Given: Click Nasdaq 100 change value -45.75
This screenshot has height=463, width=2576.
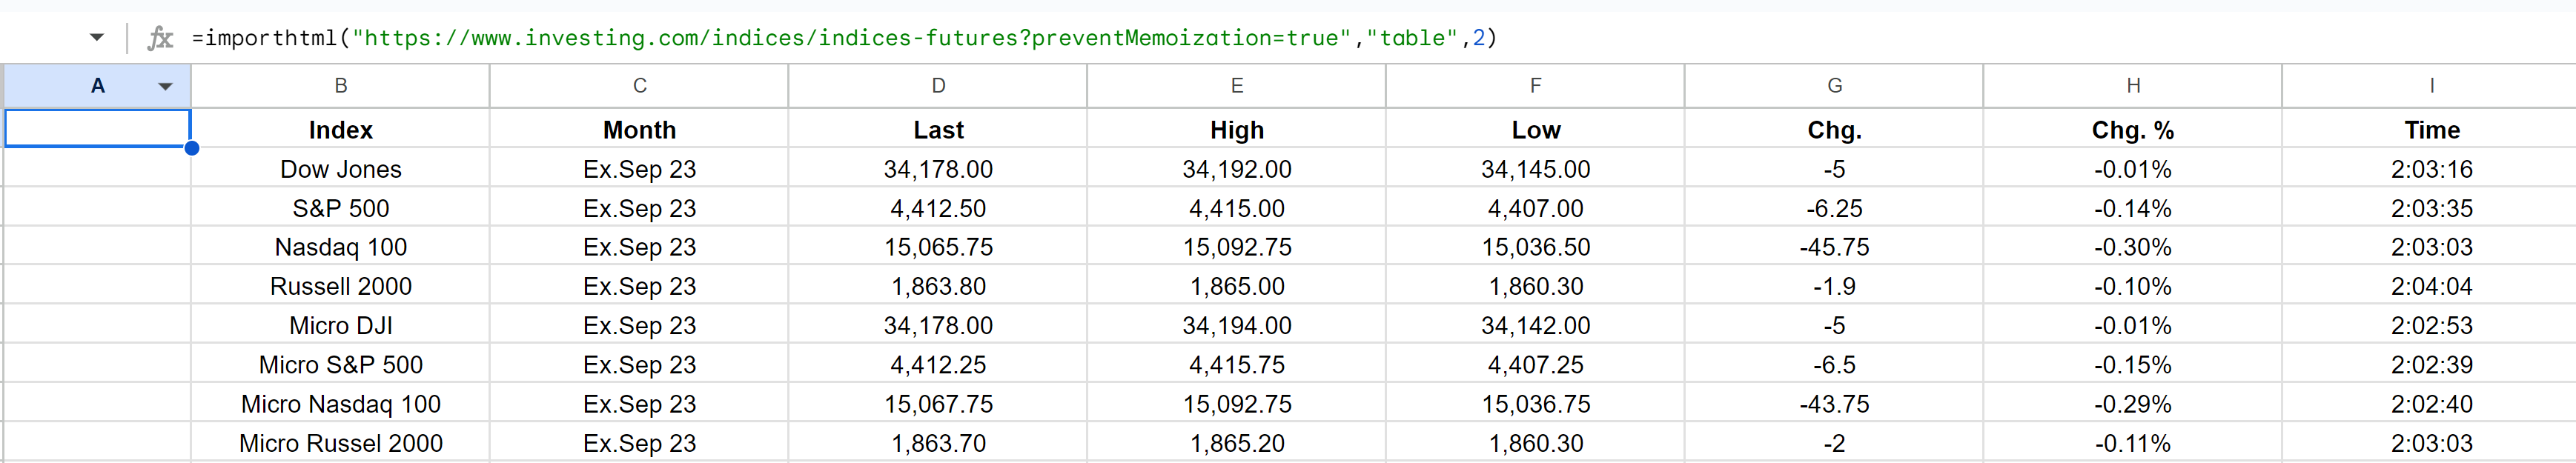Looking at the screenshot, I should tap(1833, 247).
